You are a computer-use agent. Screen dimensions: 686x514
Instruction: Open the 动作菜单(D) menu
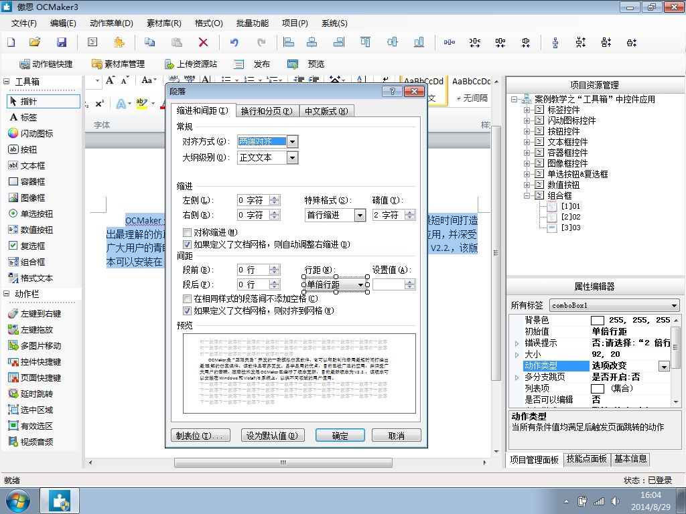point(111,23)
